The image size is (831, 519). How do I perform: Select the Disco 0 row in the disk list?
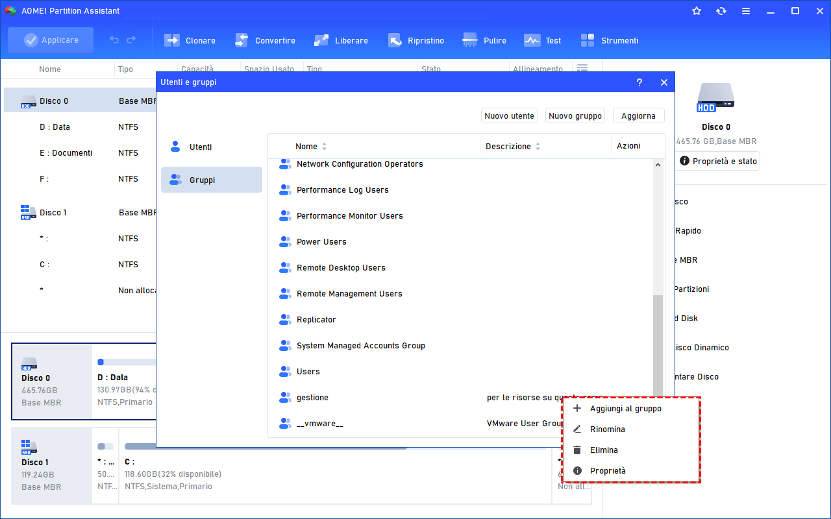81,101
